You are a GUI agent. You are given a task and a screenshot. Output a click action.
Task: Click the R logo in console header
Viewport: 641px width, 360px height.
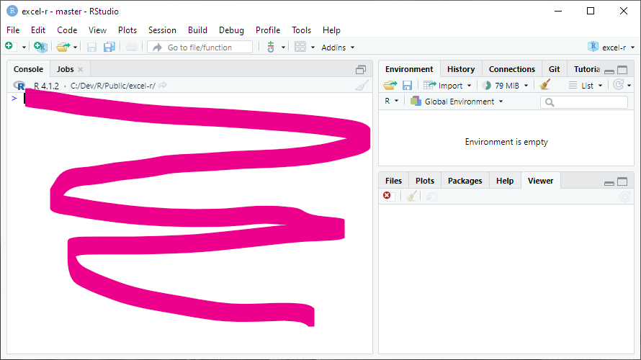[x=19, y=86]
